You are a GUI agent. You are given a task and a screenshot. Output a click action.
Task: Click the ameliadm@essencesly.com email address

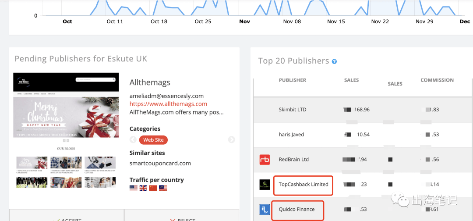point(166,96)
